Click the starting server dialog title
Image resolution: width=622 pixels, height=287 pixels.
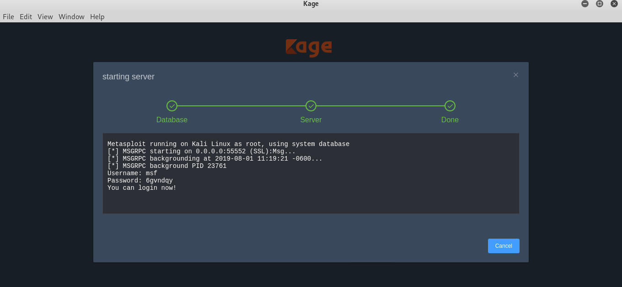click(129, 77)
